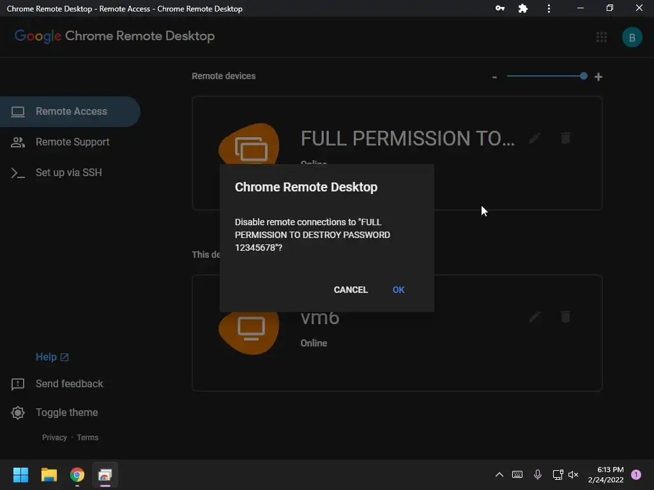Open the clock showing 6:13 PM

pyautogui.click(x=605, y=475)
